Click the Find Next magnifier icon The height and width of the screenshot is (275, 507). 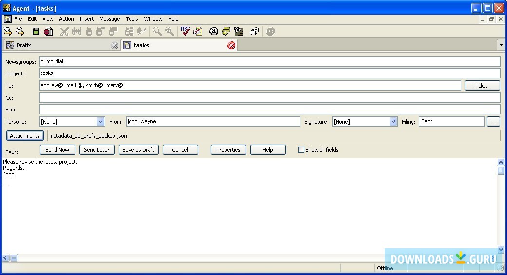click(x=169, y=31)
